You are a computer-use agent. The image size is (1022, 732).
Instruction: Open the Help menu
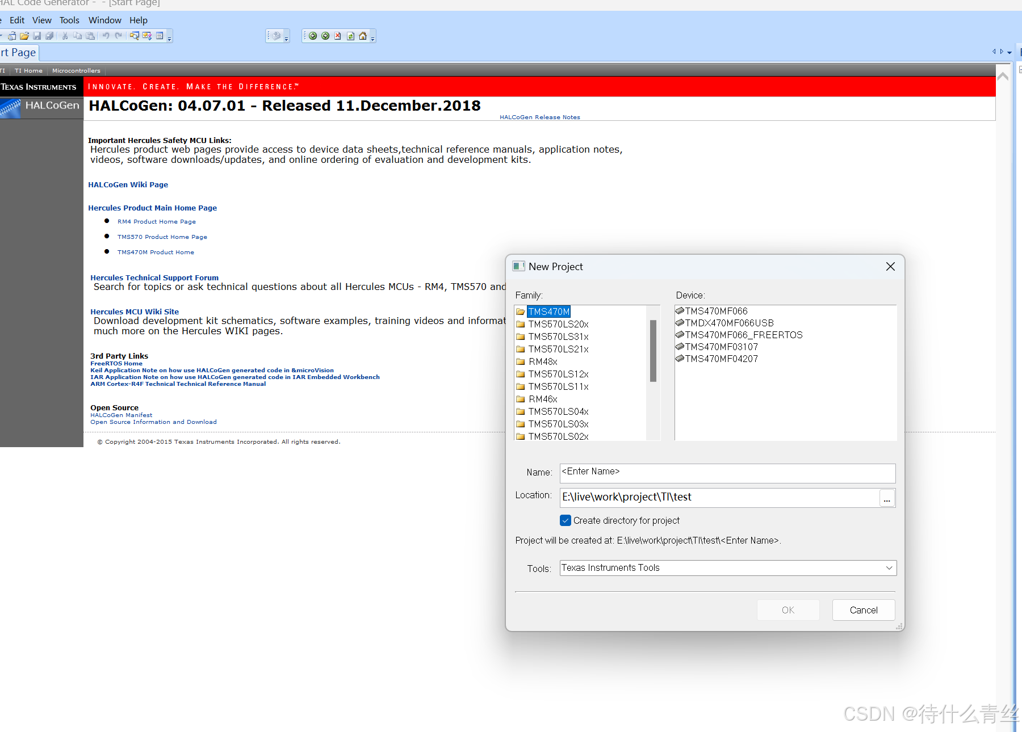(x=139, y=20)
